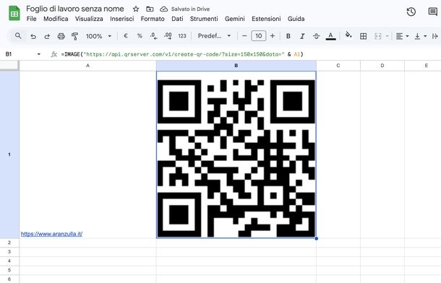Open the Strumenti menu
This screenshot has width=441, height=283.
click(x=204, y=19)
